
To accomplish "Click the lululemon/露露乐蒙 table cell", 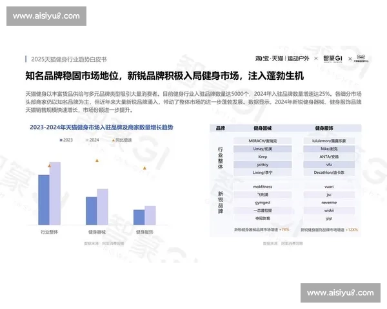I will coord(329,141).
